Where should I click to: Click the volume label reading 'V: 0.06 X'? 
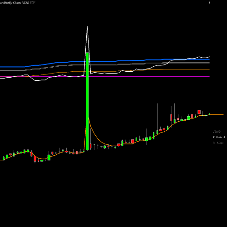219,137
